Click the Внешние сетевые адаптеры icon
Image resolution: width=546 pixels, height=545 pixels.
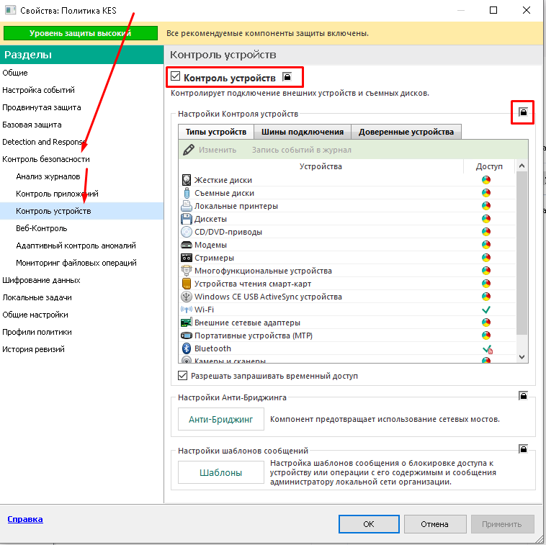coord(187,323)
